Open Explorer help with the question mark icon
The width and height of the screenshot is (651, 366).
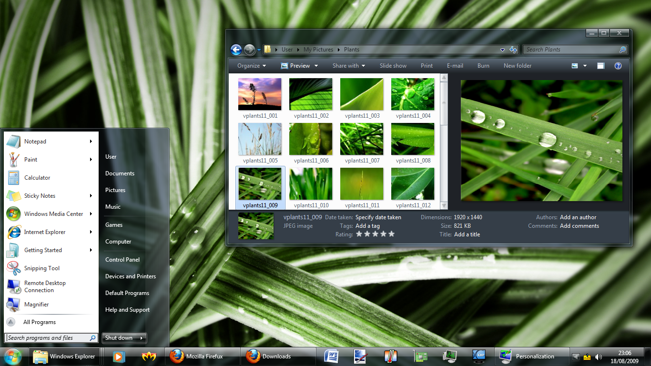click(618, 66)
